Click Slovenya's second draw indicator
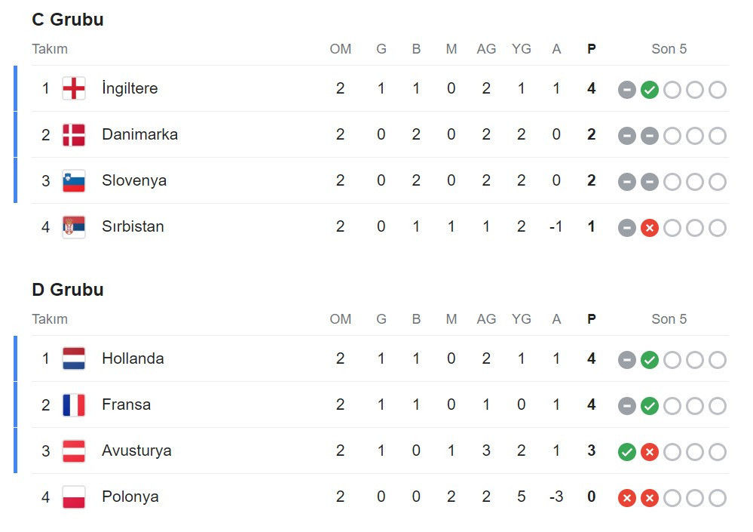 point(650,181)
